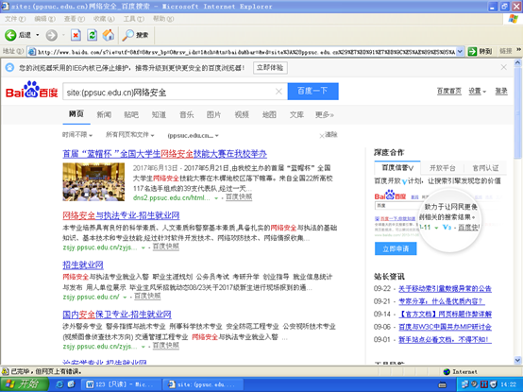Screen dimensions: 523x392
Task: Click the blue info icon in notification bar
Action: [x=9, y=68]
